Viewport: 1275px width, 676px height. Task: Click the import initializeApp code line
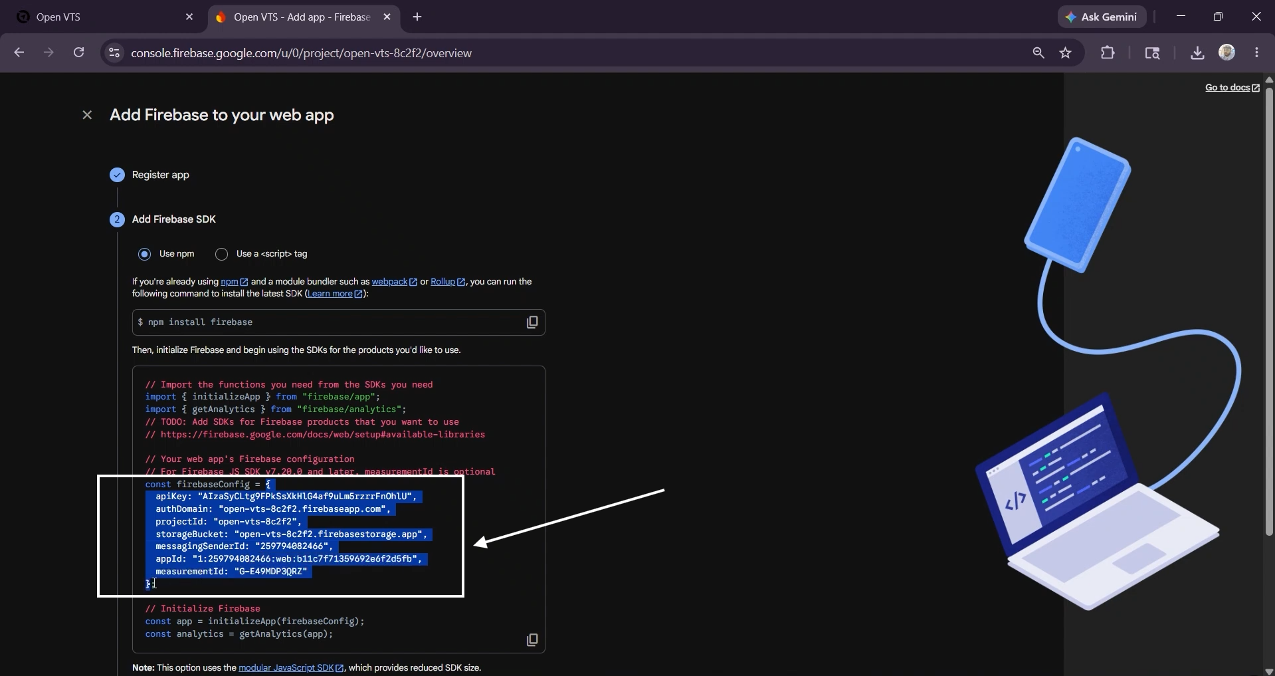(262, 397)
